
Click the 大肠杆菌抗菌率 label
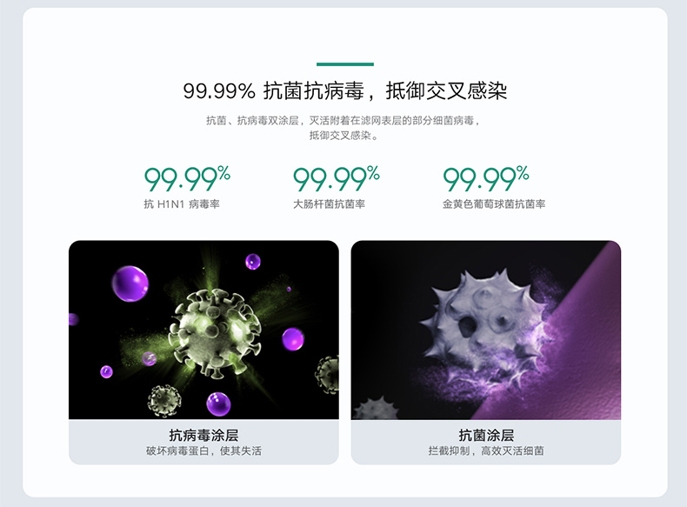point(329,204)
